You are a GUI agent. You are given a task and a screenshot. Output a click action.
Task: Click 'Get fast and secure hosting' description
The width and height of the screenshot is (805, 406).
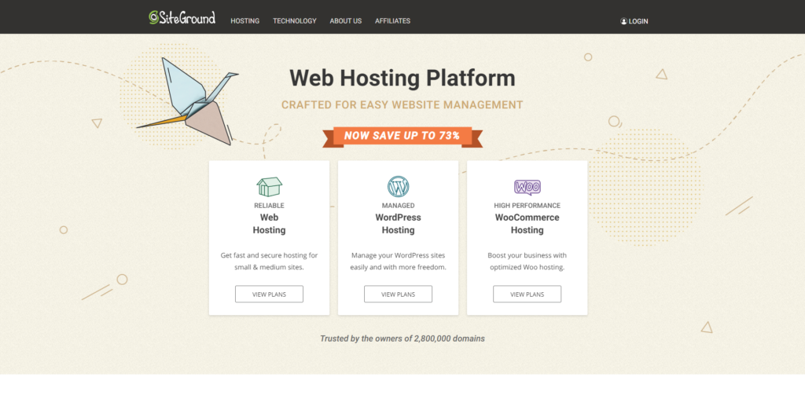click(x=269, y=261)
